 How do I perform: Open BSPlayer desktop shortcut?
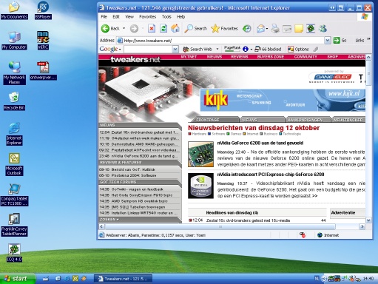pos(43,10)
